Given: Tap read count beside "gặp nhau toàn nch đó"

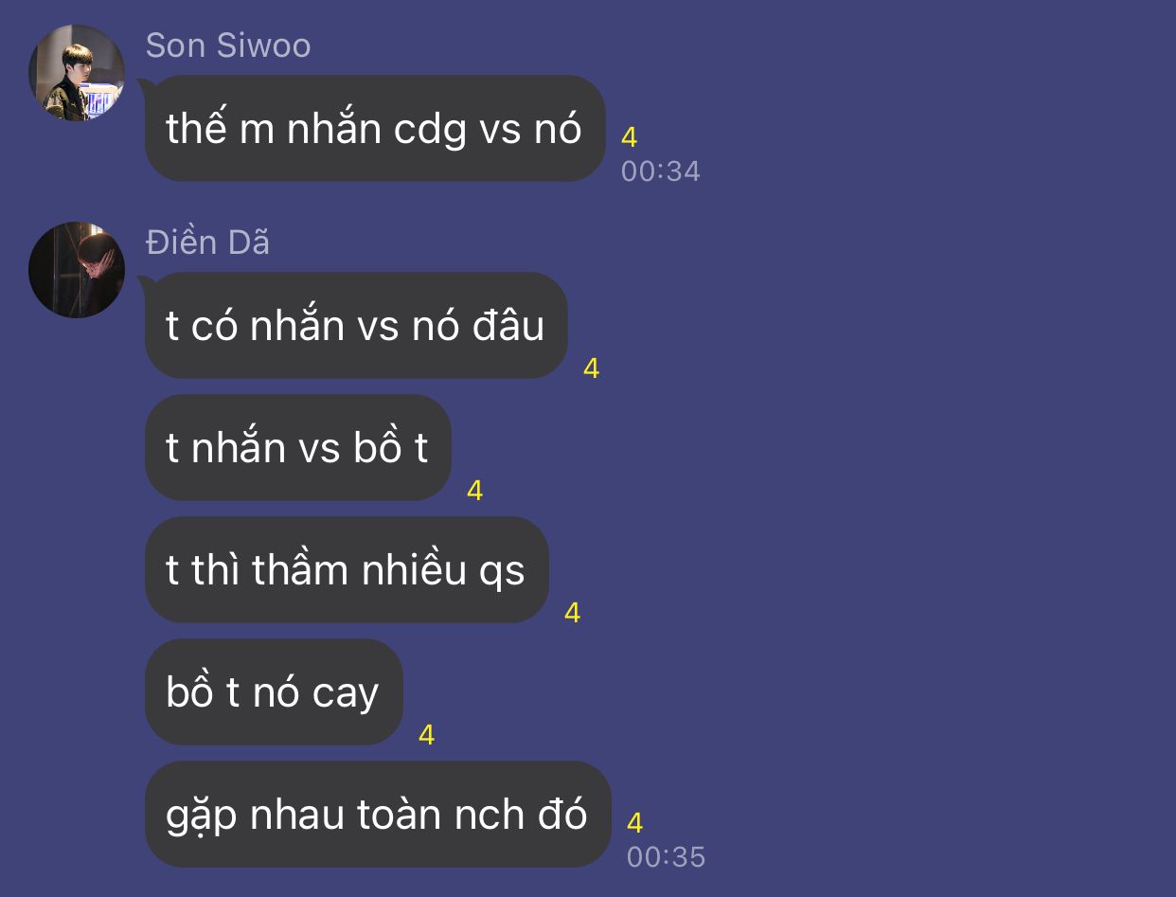Looking at the screenshot, I should click(635, 823).
